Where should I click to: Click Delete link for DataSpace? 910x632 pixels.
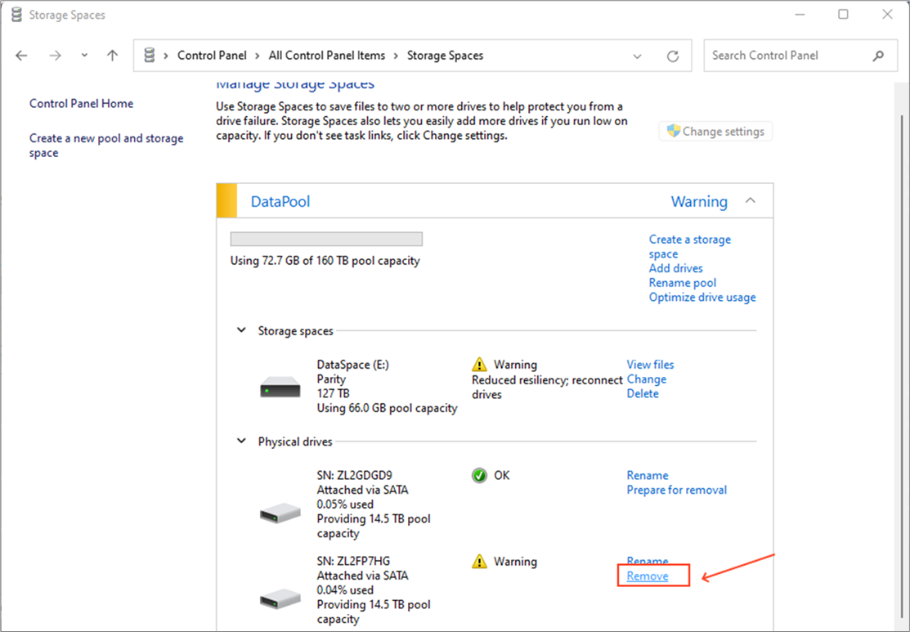643,393
